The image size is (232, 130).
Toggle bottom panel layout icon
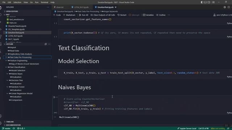pyautogui.click(x=206, y=2)
